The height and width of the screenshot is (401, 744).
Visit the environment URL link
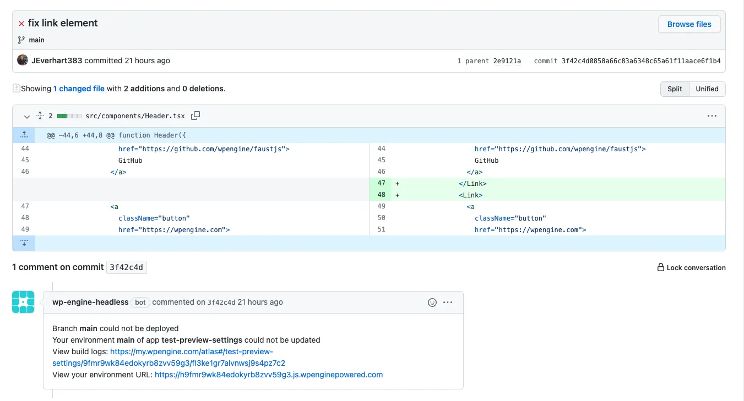click(x=269, y=375)
